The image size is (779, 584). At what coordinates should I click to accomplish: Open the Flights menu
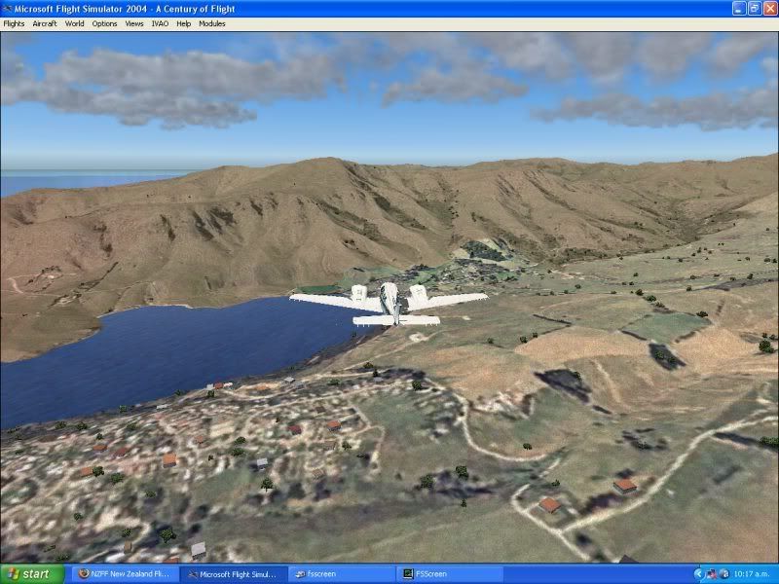click(14, 23)
